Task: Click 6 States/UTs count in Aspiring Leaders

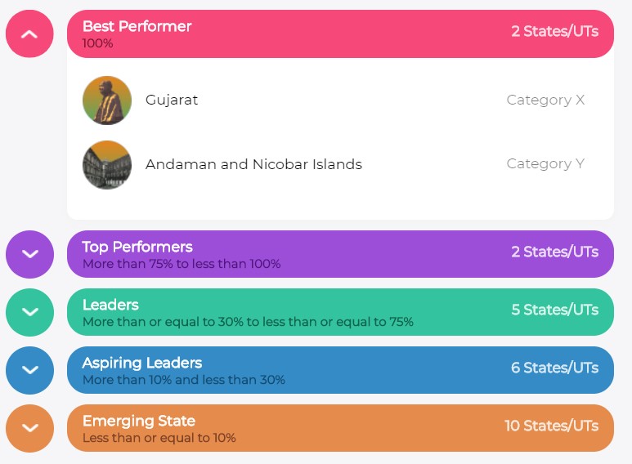Action: click(x=554, y=368)
